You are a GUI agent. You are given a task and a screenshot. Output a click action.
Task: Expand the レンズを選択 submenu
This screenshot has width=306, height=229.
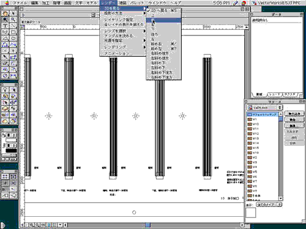(123, 31)
